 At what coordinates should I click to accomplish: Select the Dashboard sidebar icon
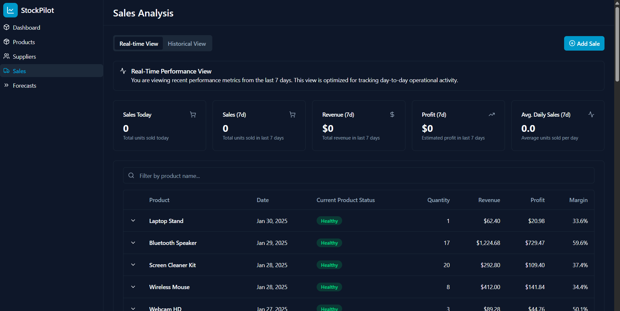[7, 27]
